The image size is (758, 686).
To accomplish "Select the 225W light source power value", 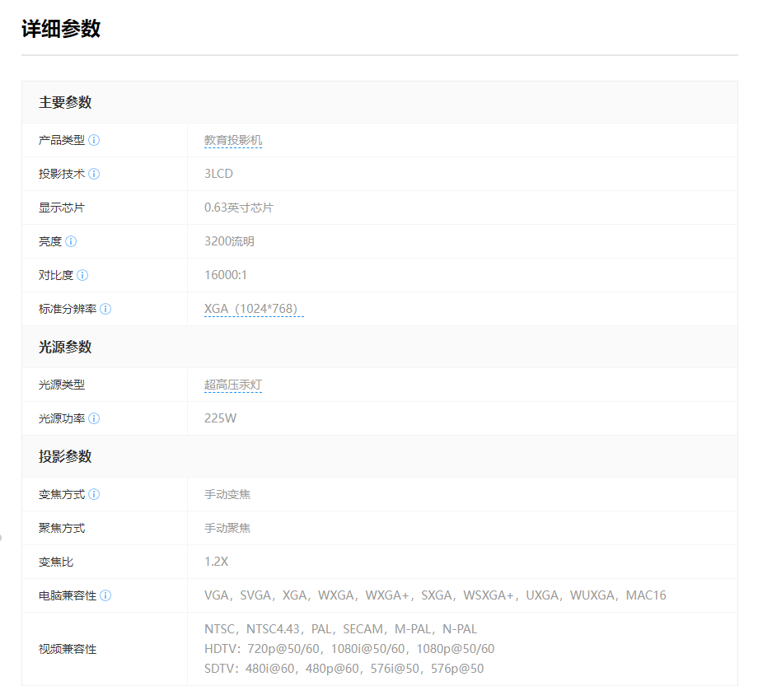I will click(220, 418).
